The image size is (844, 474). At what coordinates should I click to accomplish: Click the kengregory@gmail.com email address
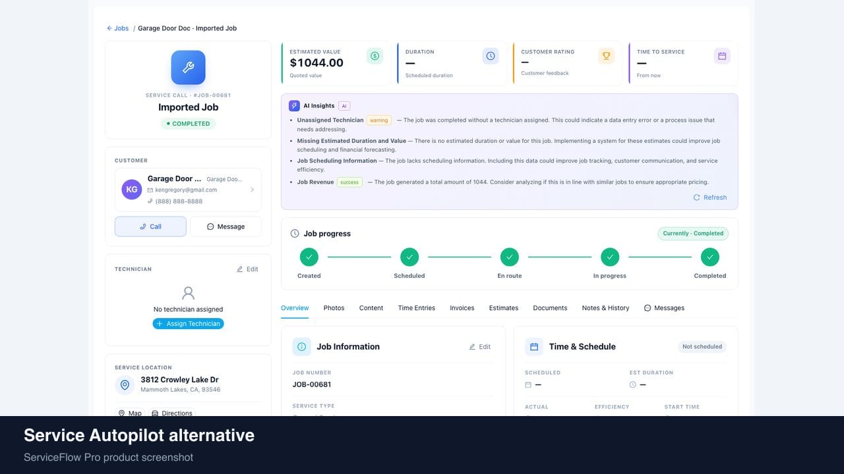pos(186,190)
